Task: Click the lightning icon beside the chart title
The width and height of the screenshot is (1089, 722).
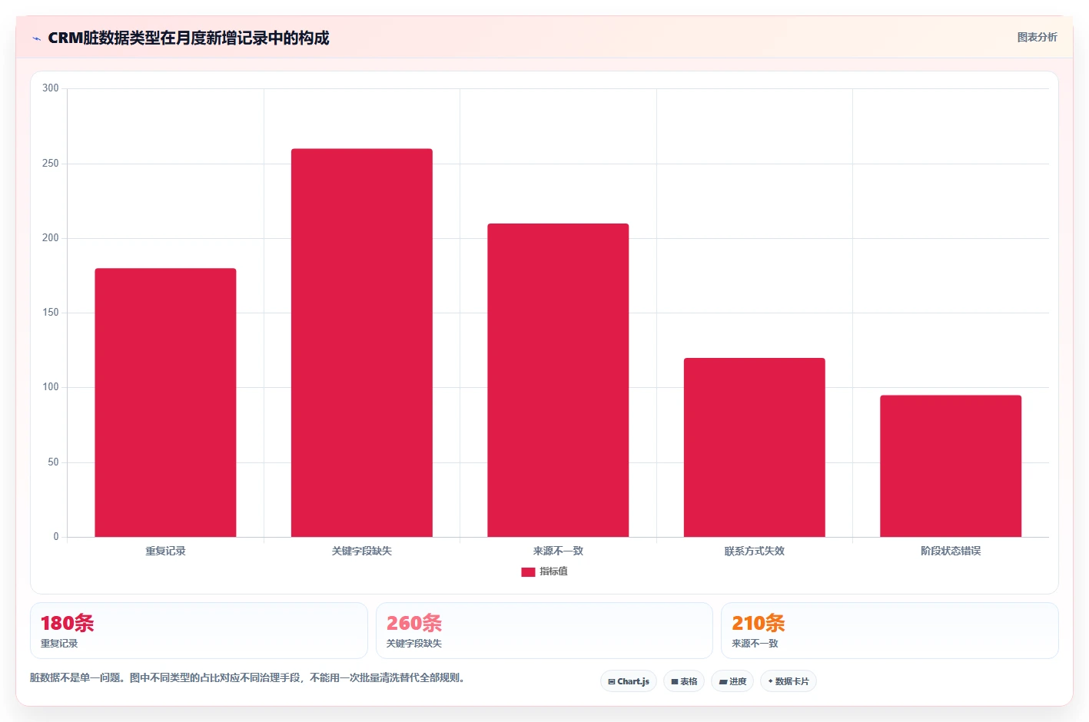Action: coord(36,38)
